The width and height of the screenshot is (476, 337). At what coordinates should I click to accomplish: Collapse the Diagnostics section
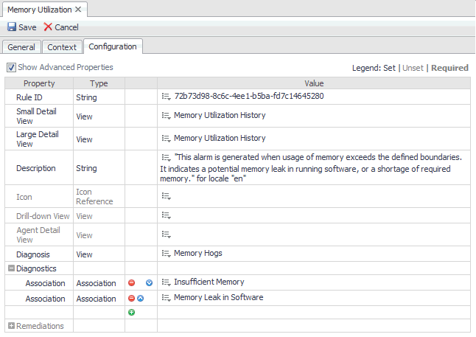pyautogui.click(x=11, y=268)
